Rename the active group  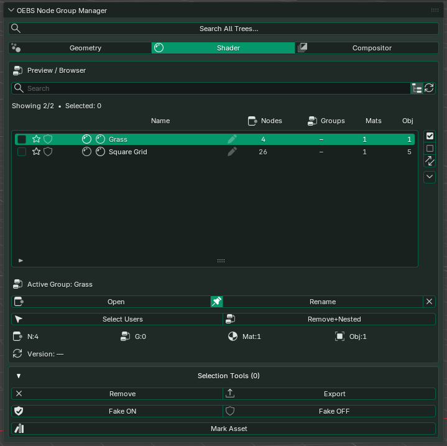tap(323, 302)
